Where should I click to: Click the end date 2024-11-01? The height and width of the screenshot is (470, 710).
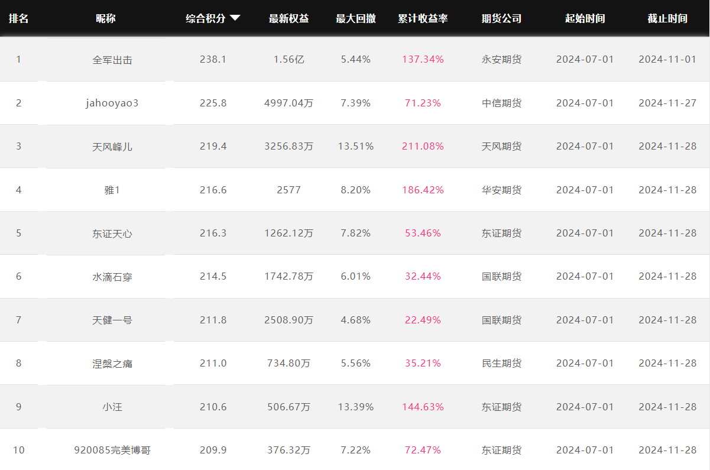coord(667,59)
